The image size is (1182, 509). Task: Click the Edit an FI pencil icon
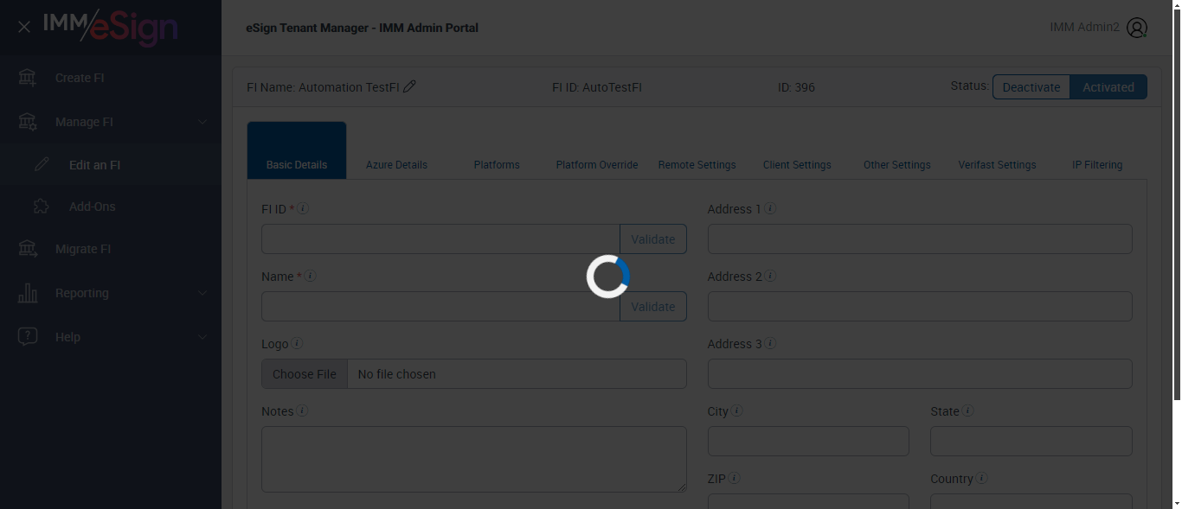click(x=42, y=164)
